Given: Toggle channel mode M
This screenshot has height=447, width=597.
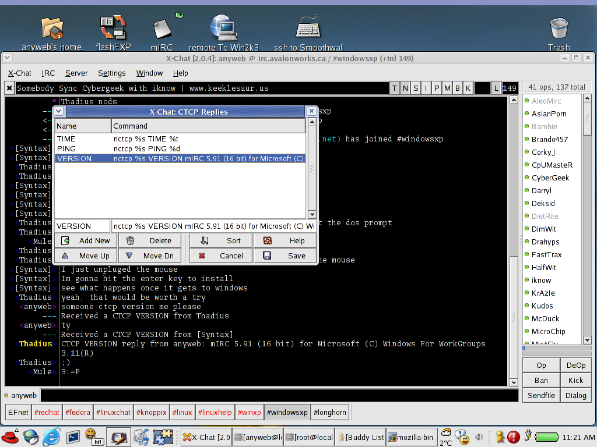Looking at the screenshot, I should tap(447, 88).
